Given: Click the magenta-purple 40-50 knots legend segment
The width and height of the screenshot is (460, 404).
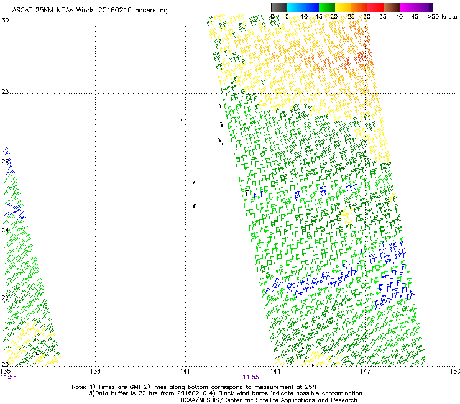Looking at the screenshot, I should coord(416,7).
